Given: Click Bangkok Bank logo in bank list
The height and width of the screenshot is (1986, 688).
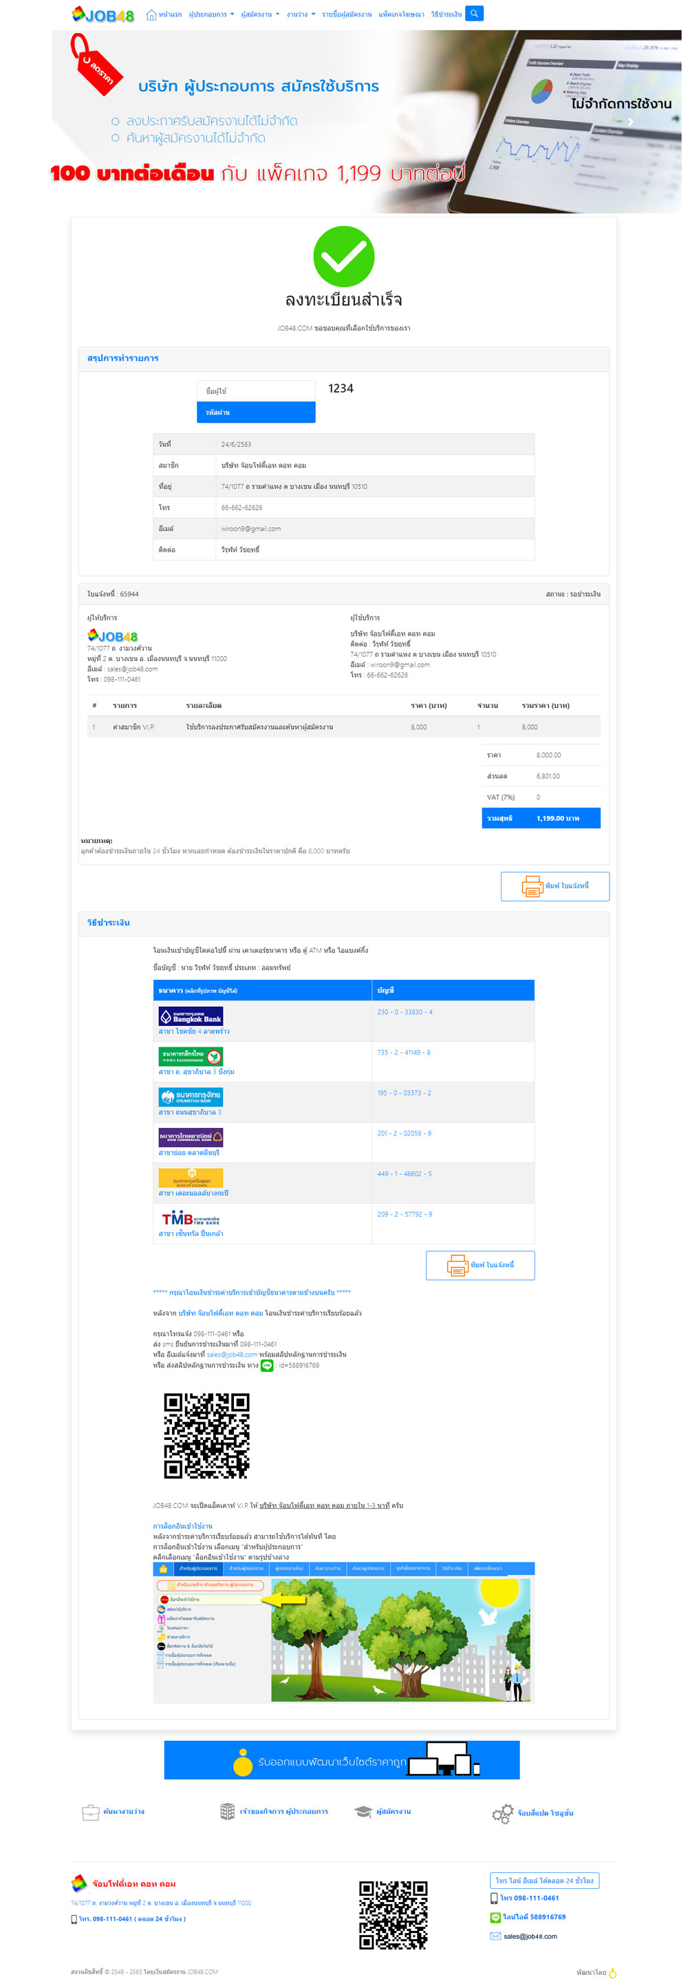Looking at the screenshot, I should 191,1016.
